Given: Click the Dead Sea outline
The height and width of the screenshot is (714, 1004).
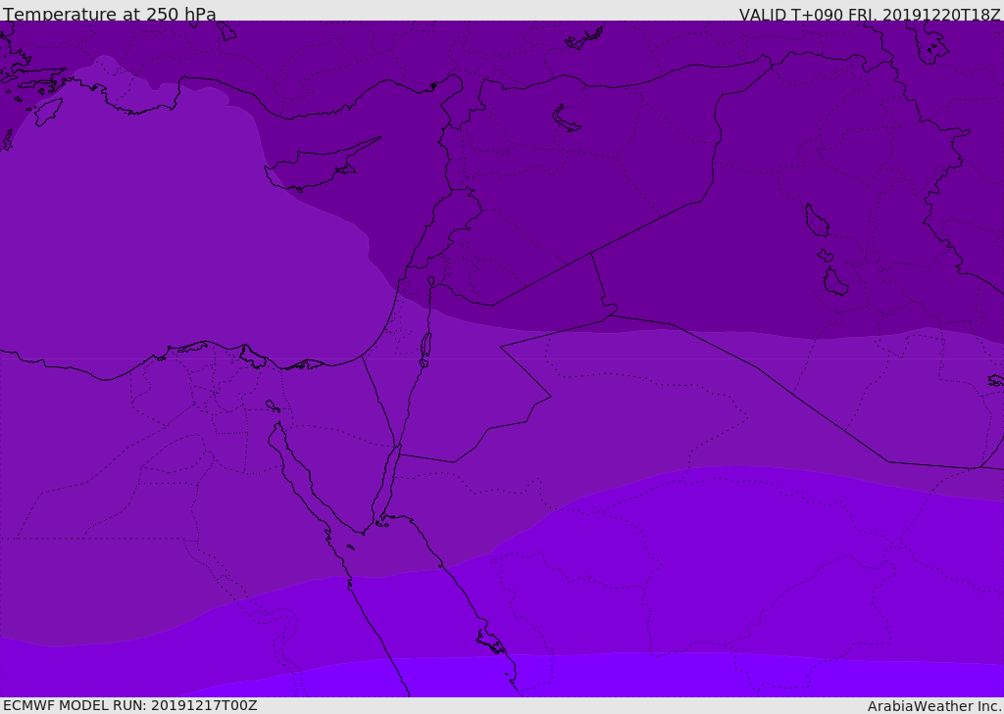Looking at the screenshot, I should tap(426, 349).
